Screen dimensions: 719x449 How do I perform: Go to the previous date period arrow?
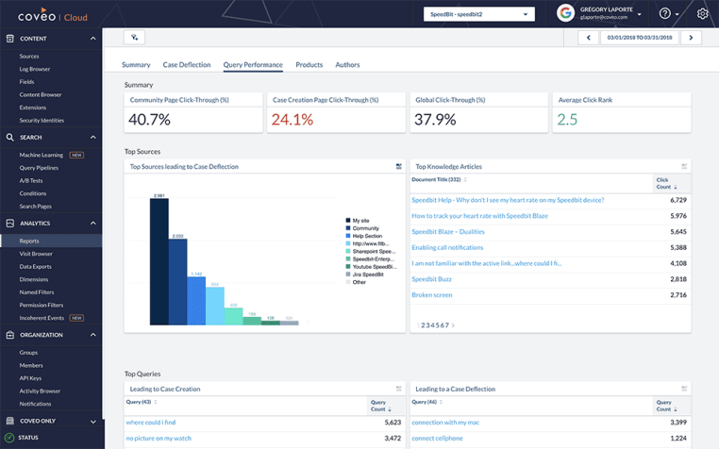(588, 38)
